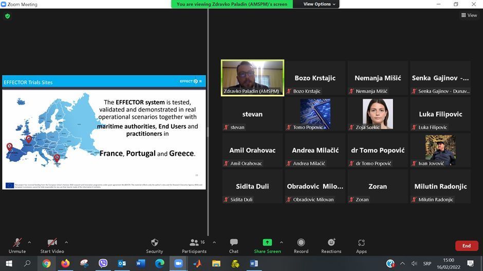This screenshot has width=483, height=271.
Task: Select Ivan Jovović's participant tile
Action: (440, 150)
